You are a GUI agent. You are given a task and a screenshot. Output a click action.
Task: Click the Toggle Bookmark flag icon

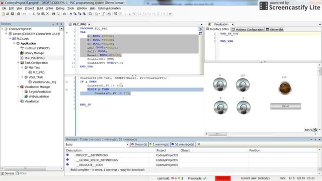coord(70,14)
